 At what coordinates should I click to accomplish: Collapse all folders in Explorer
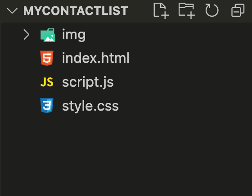(238, 10)
